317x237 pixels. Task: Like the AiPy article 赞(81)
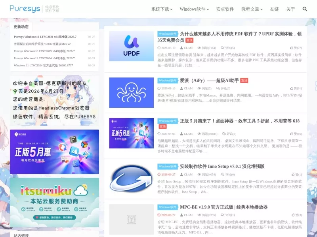point(296,88)
